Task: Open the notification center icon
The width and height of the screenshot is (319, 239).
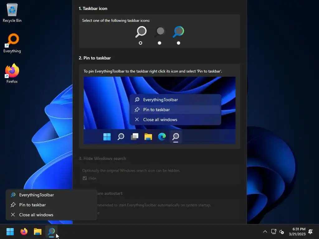Action: tap(311, 232)
